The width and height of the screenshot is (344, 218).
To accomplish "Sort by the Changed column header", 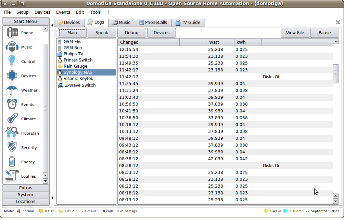I will (x=149, y=42).
